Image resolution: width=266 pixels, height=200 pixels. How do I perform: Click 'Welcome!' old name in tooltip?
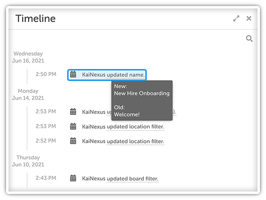[x=127, y=114]
